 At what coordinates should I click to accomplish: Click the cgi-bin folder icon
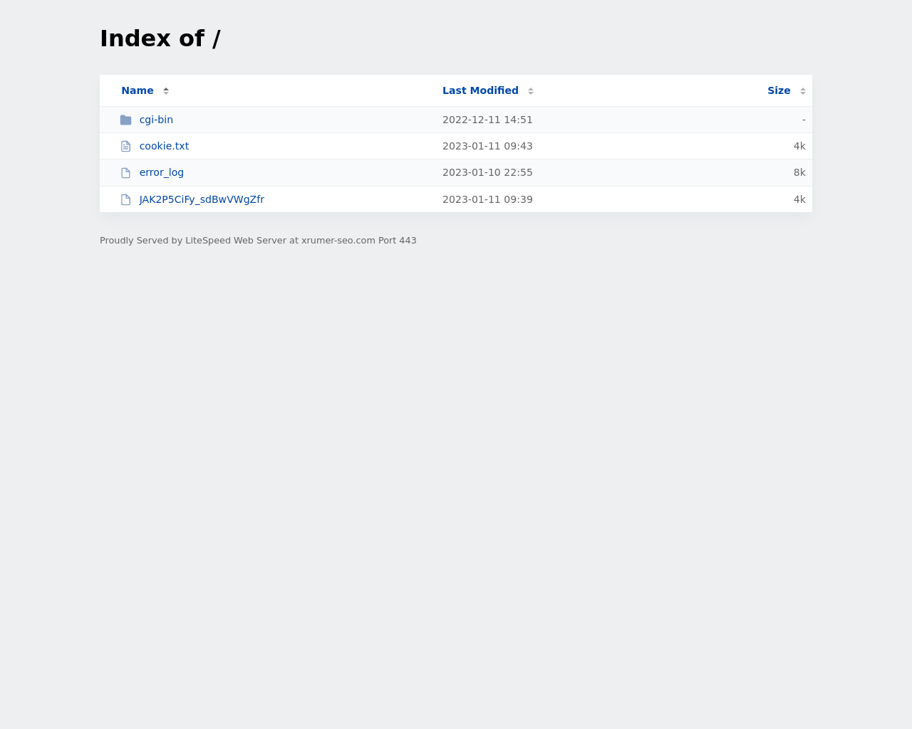click(126, 120)
